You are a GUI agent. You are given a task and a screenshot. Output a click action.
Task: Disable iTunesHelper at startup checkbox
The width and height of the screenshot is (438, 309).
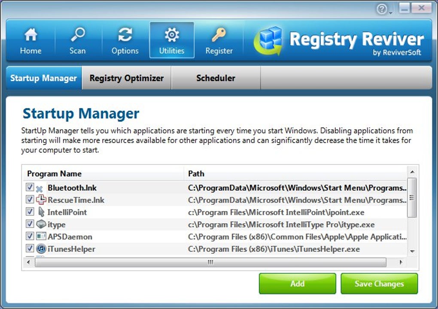coord(30,248)
